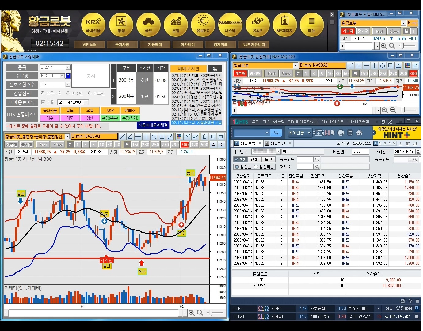Click 공지사항 button
The width and height of the screenshot is (423, 331).
[122, 44]
